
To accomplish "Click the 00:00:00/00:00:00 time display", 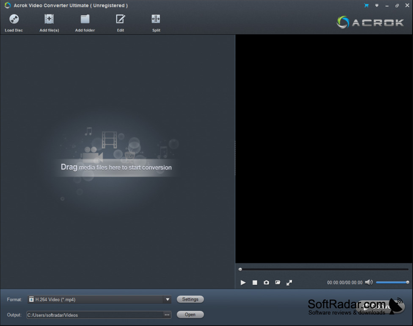I will [x=345, y=283].
